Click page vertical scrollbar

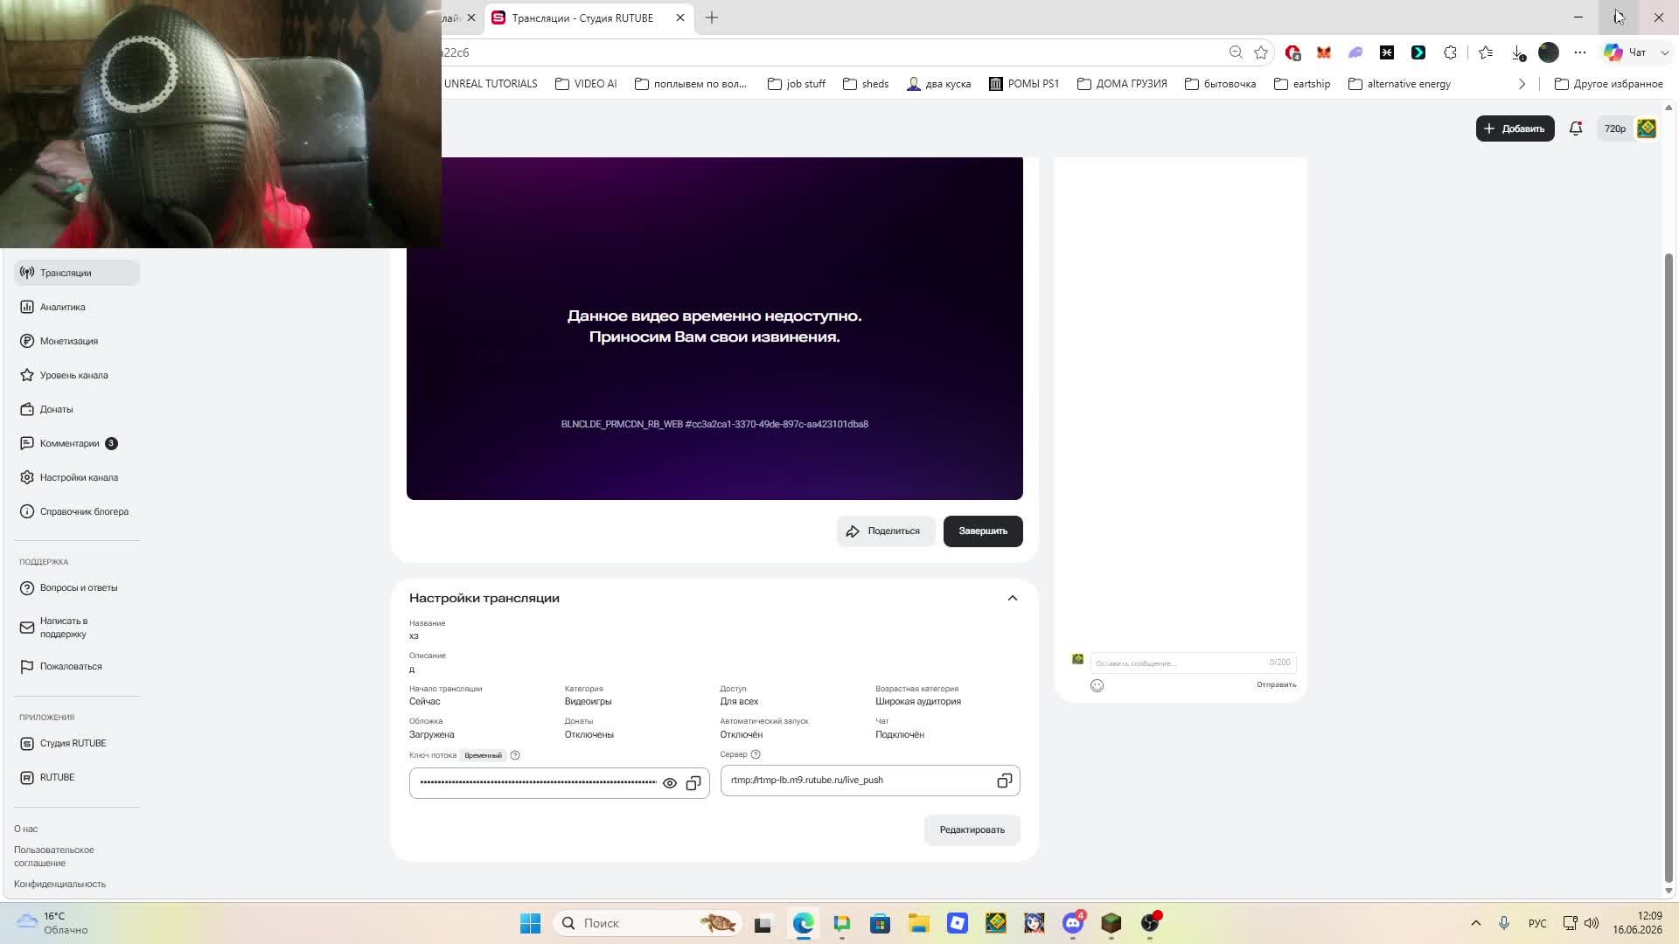(x=1669, y=568)
